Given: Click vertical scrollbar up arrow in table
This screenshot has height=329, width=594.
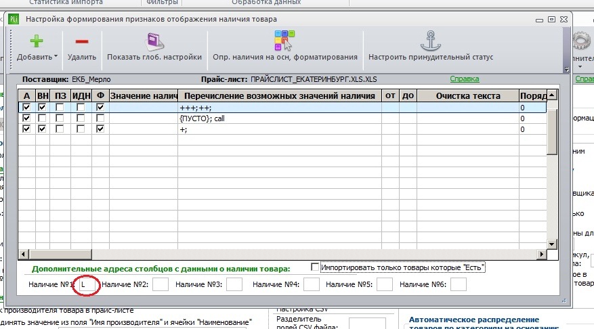Looking at the screenshot, I should 552,95.
